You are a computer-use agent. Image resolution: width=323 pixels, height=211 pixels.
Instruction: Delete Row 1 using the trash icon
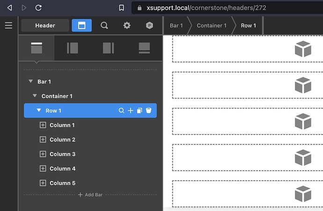148,111
